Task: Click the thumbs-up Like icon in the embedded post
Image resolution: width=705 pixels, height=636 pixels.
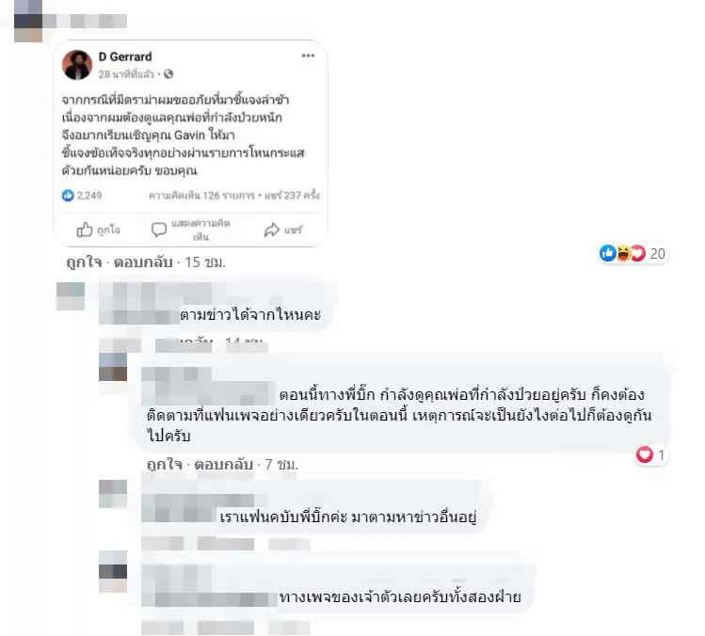Action: [x=84, y=230]
